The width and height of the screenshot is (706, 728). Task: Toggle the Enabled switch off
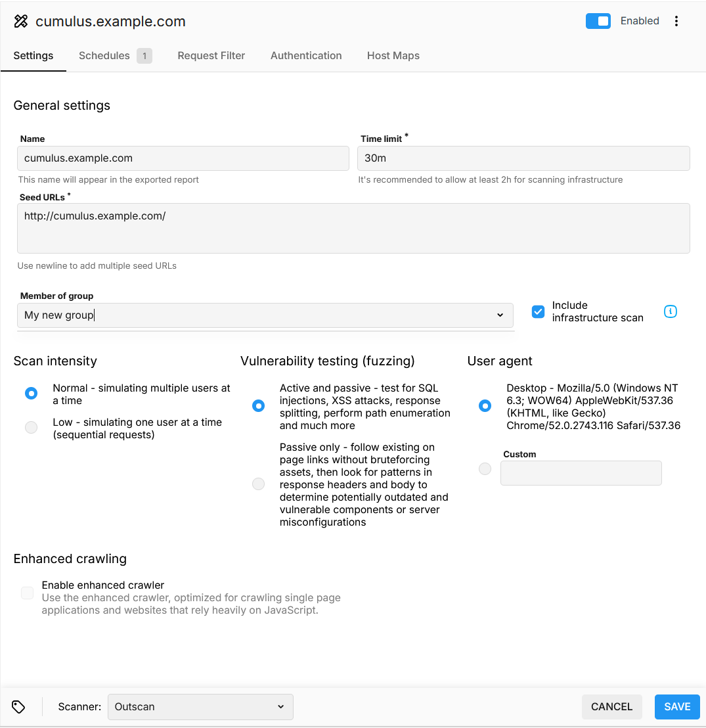coord(598,21)
